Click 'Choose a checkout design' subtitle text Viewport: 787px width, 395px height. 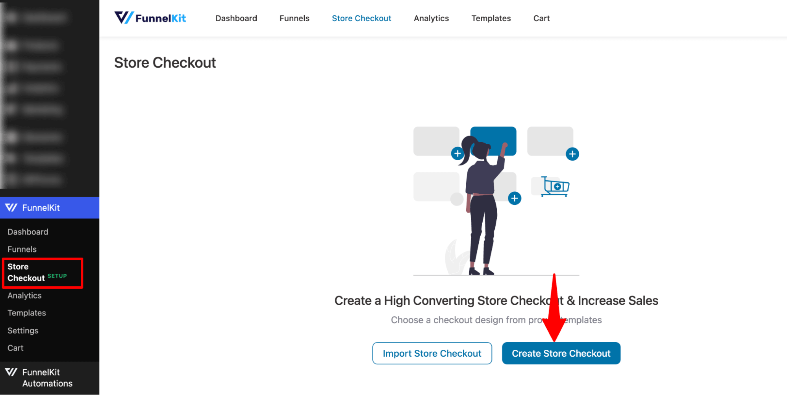coord(496,320)
